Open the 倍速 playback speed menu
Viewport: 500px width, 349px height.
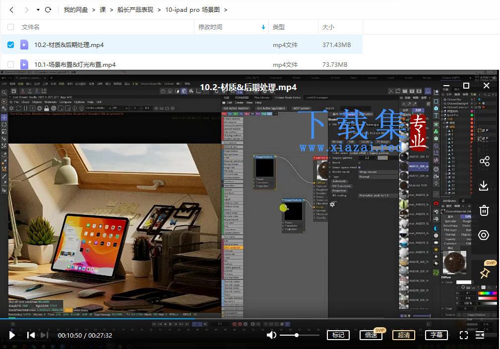(x=371, y=335)
